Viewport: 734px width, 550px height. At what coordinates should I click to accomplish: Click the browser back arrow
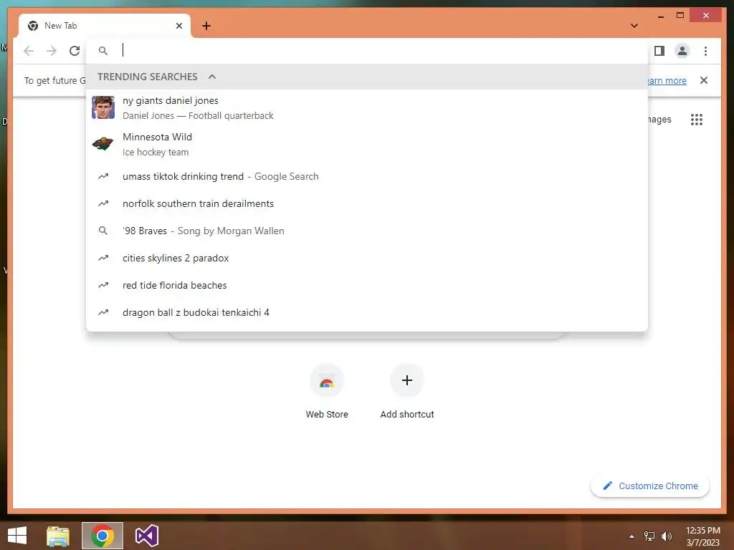[29, 51]
